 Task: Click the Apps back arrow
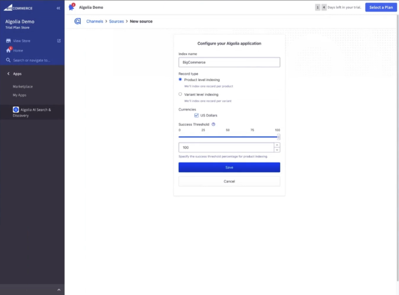click(8, 74)
